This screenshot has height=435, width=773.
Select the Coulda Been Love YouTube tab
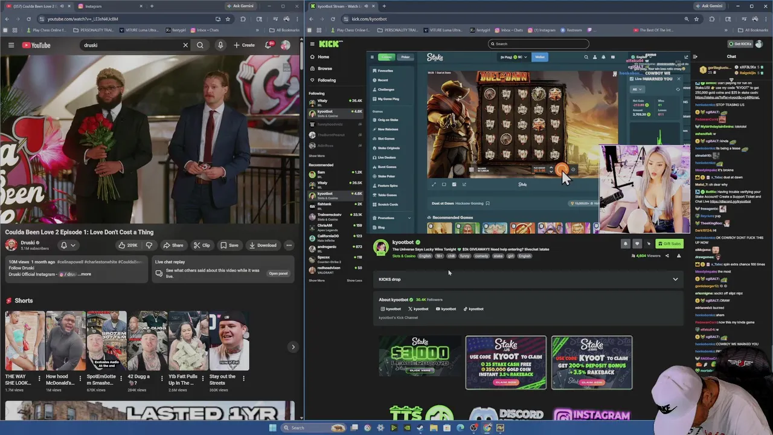pos(39,6)
